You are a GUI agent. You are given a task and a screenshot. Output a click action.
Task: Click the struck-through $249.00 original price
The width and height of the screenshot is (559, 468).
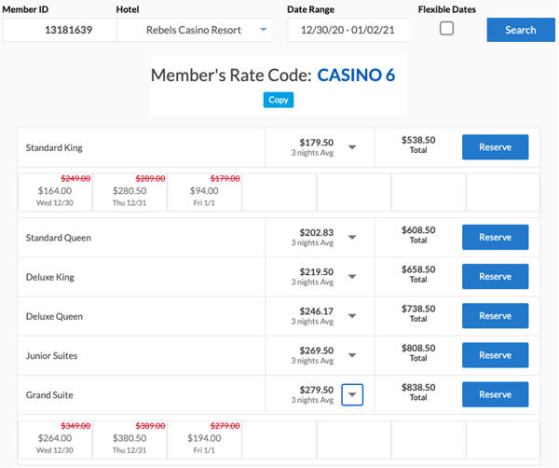(x=75, y=178)
